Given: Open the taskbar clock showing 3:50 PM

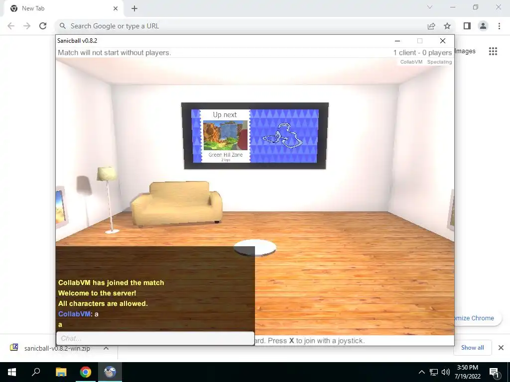Looking at the screenshot, I should point(467,372).
